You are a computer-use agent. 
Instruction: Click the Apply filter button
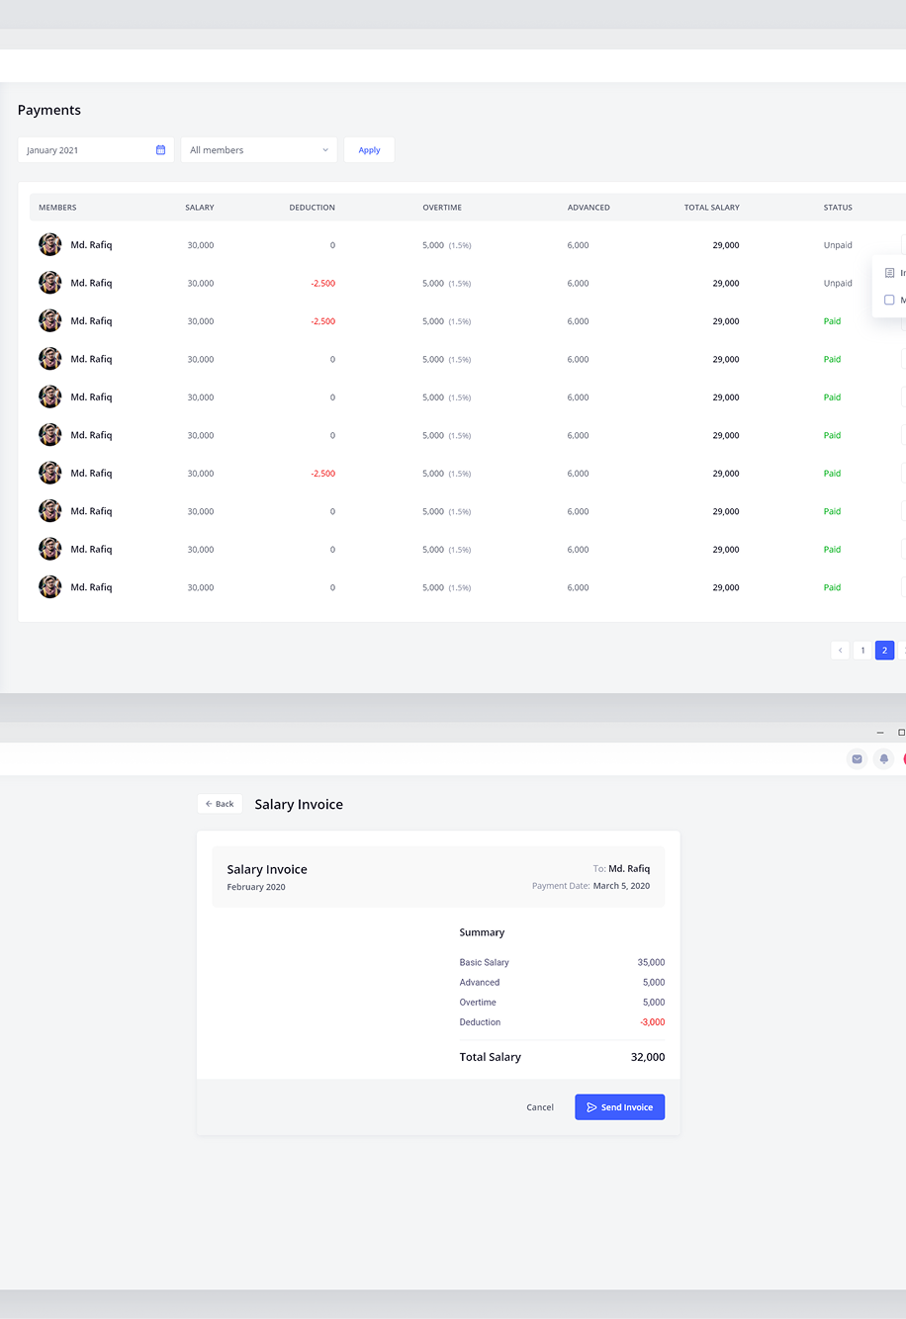pos(369,150)
